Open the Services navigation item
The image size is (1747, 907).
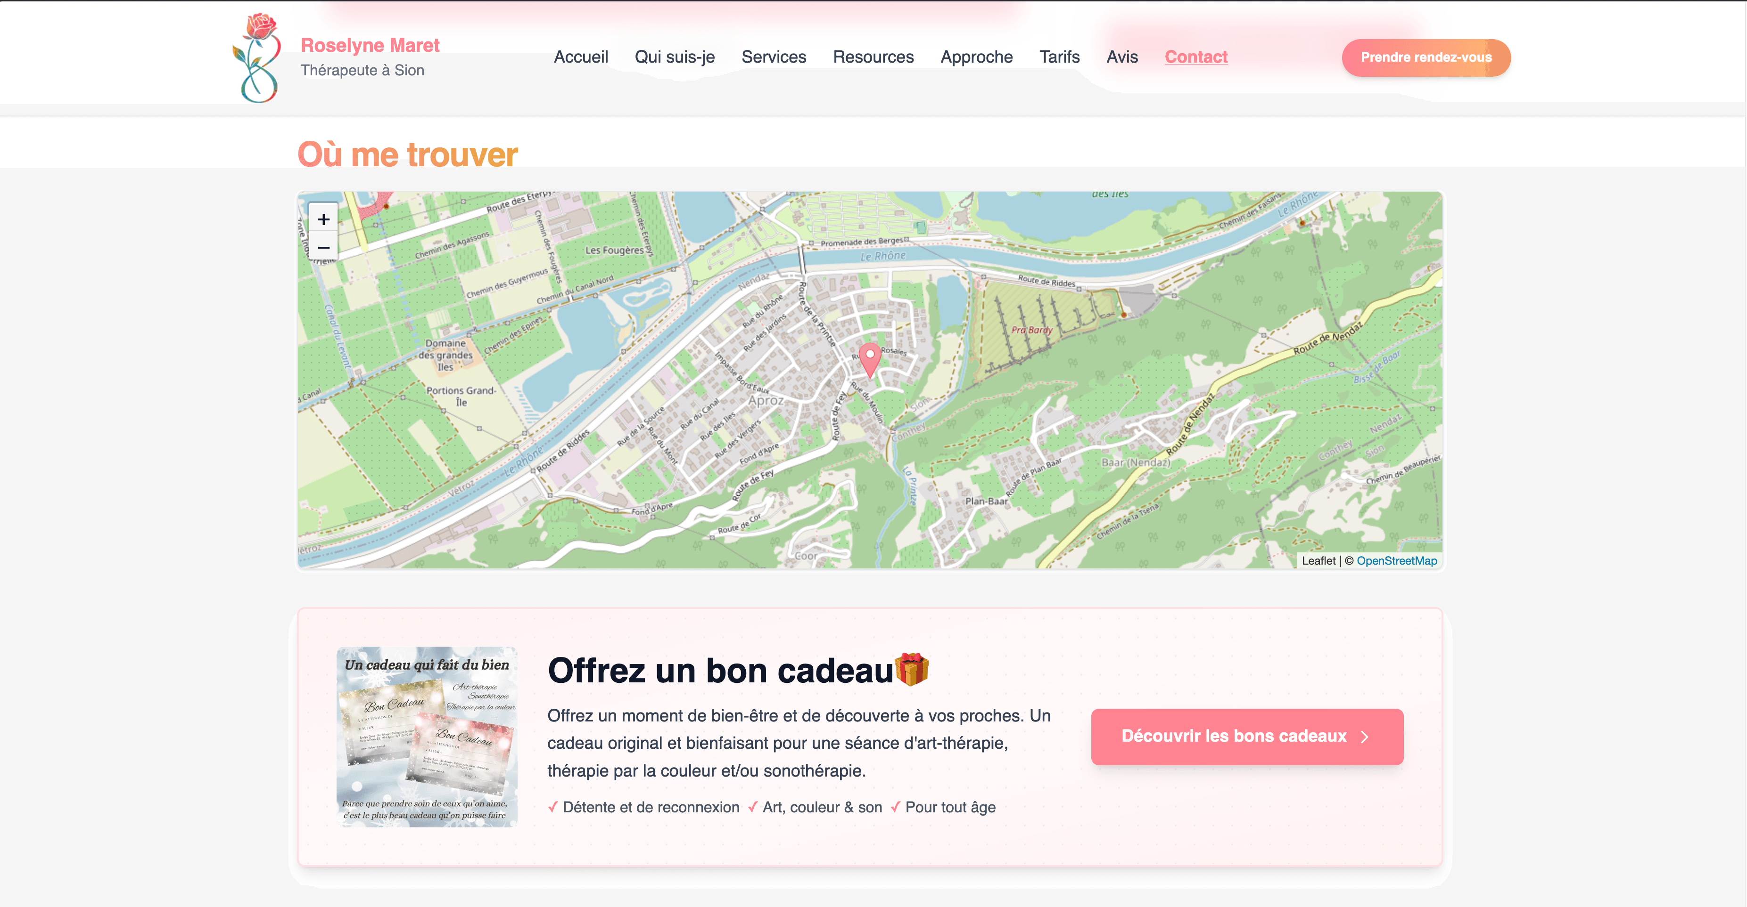[x=773, y=57]
